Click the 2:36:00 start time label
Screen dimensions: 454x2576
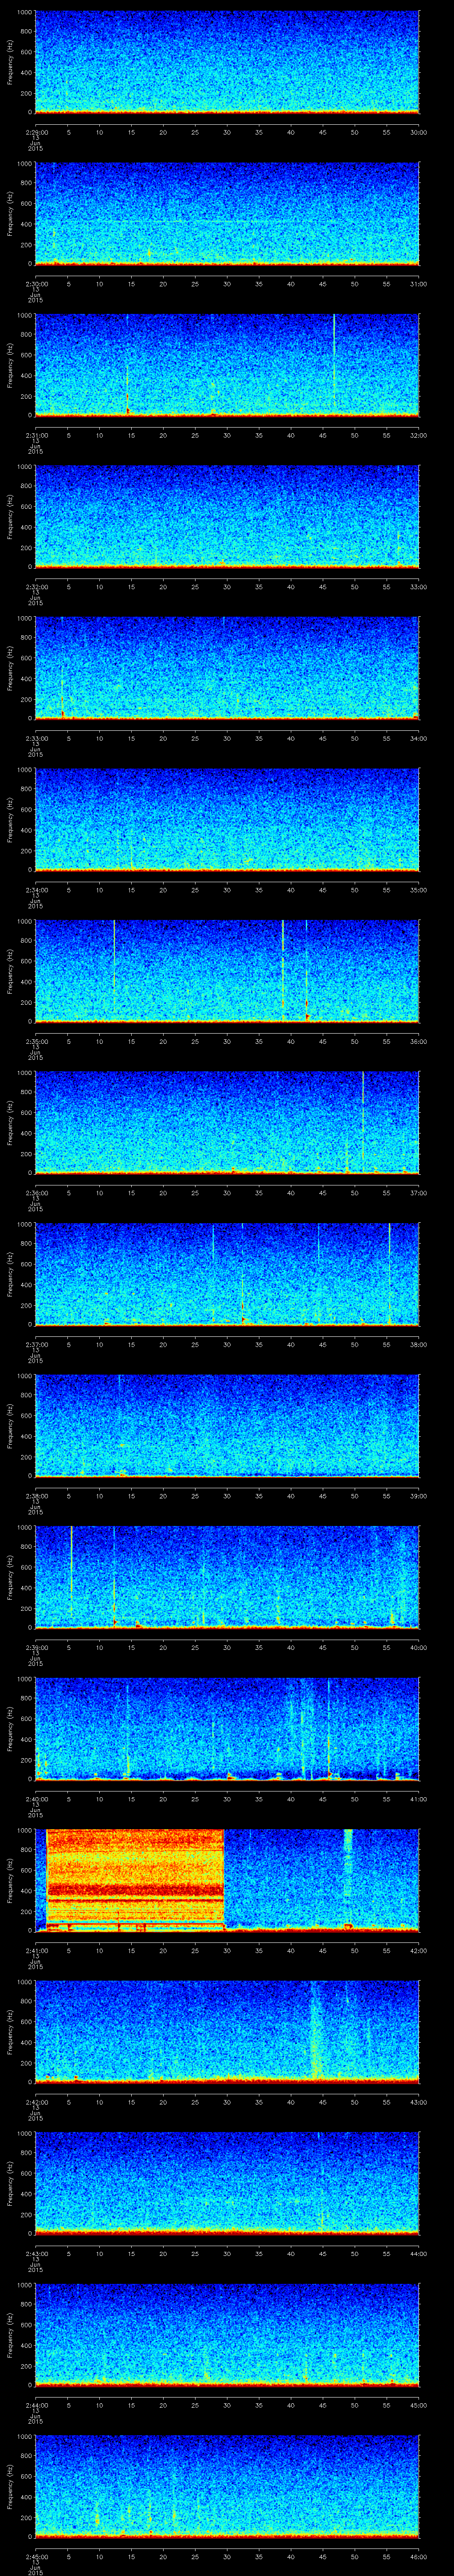coord(36,1193)
